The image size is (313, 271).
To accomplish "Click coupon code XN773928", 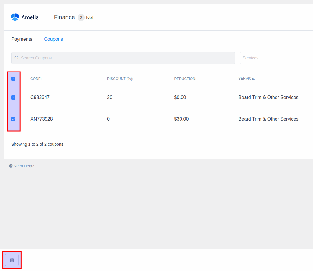I will click(42, 119).
